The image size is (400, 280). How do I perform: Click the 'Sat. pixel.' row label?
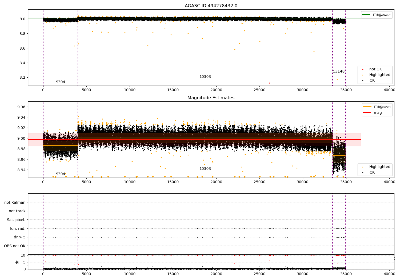pyautogui.click(x=16, y=220)
